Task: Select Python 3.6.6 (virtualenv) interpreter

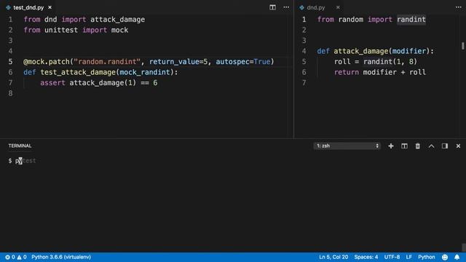Action: pos(61,257)
